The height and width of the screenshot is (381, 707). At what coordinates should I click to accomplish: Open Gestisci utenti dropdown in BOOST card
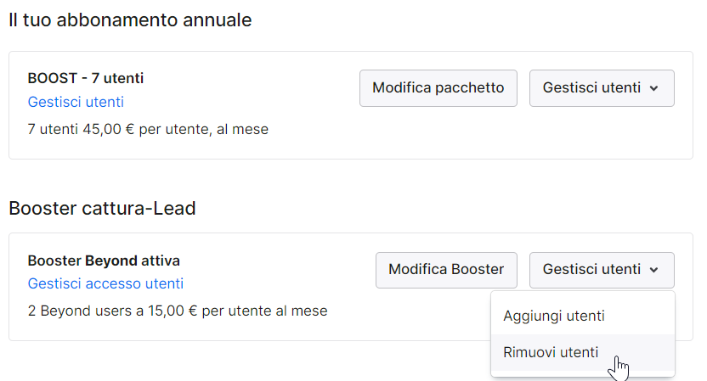click(x=602, y=87)
